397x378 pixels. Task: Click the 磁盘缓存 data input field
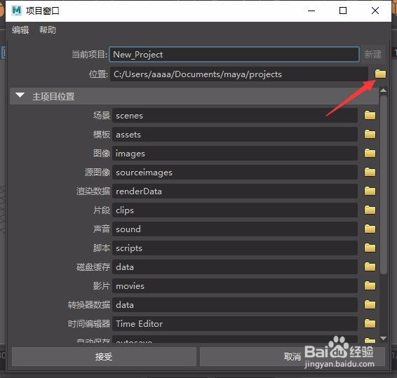(235, 266)
